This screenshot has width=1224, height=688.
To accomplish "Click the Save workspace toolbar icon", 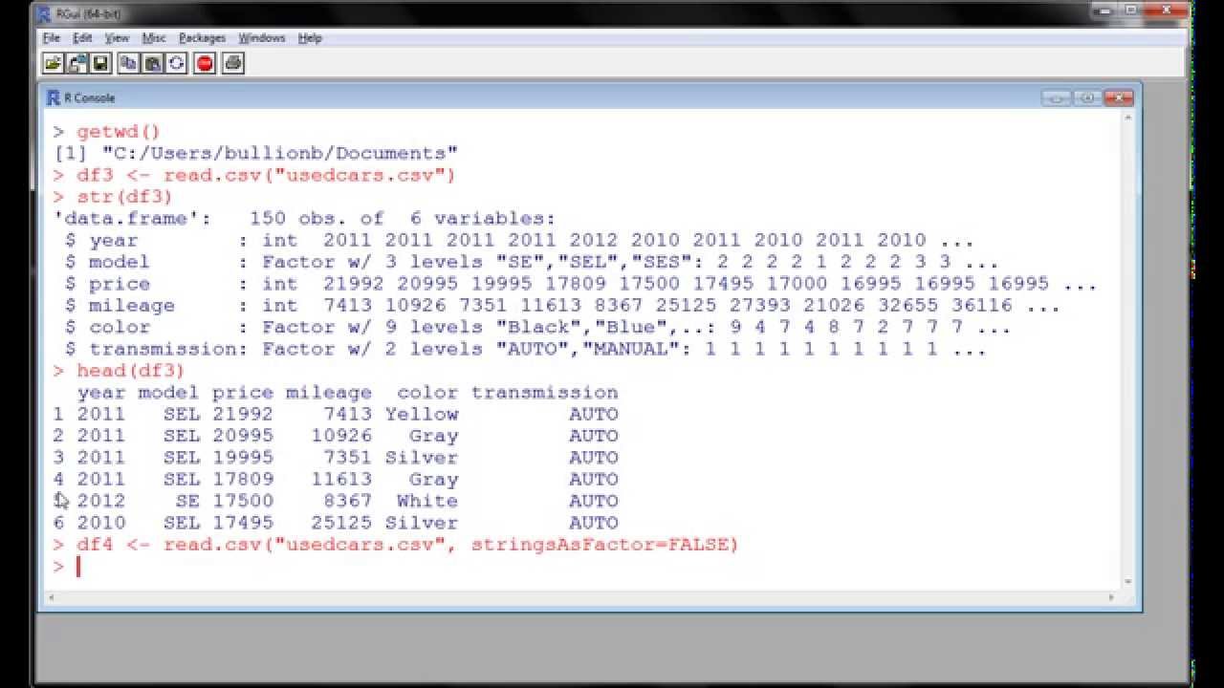I will [102, 63].
